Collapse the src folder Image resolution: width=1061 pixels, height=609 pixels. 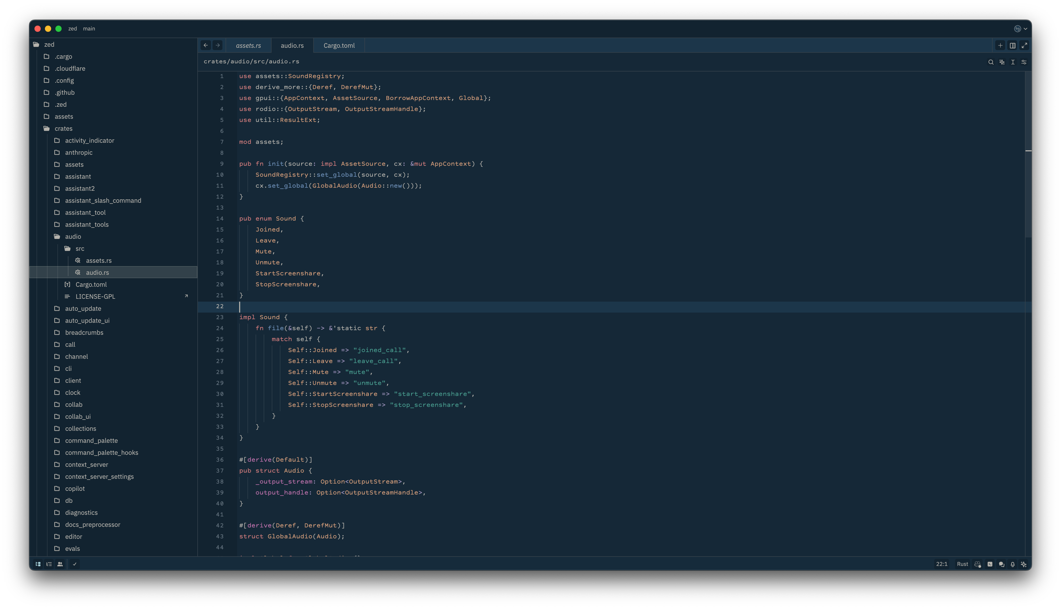point(113,248)
